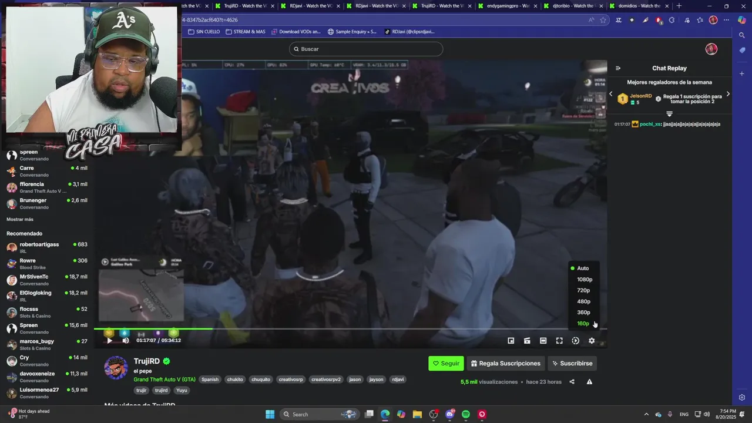Mute the video player volume
This screenshot has width=752, height=423.
[x=125, y=340]
